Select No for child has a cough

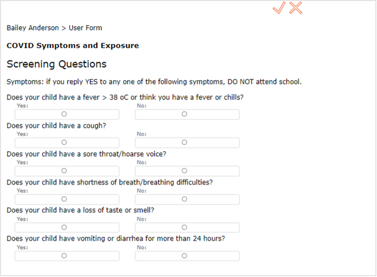(x=184, y=142)
